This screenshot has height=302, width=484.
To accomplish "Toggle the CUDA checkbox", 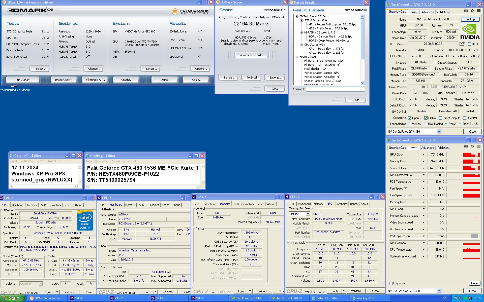I will (426, 118).
